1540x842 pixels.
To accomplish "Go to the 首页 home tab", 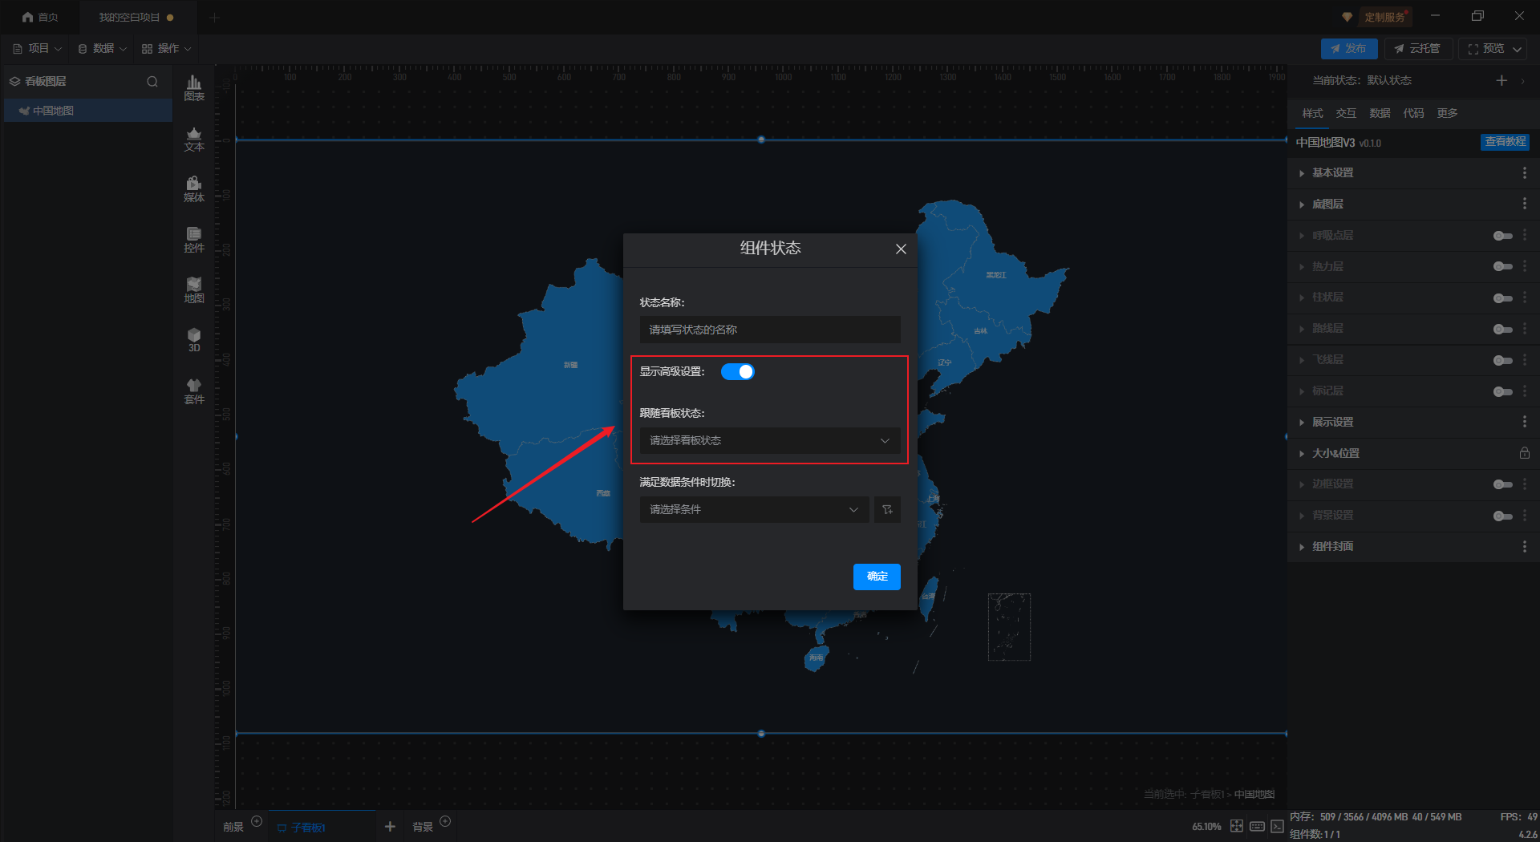I will point(40,17).
